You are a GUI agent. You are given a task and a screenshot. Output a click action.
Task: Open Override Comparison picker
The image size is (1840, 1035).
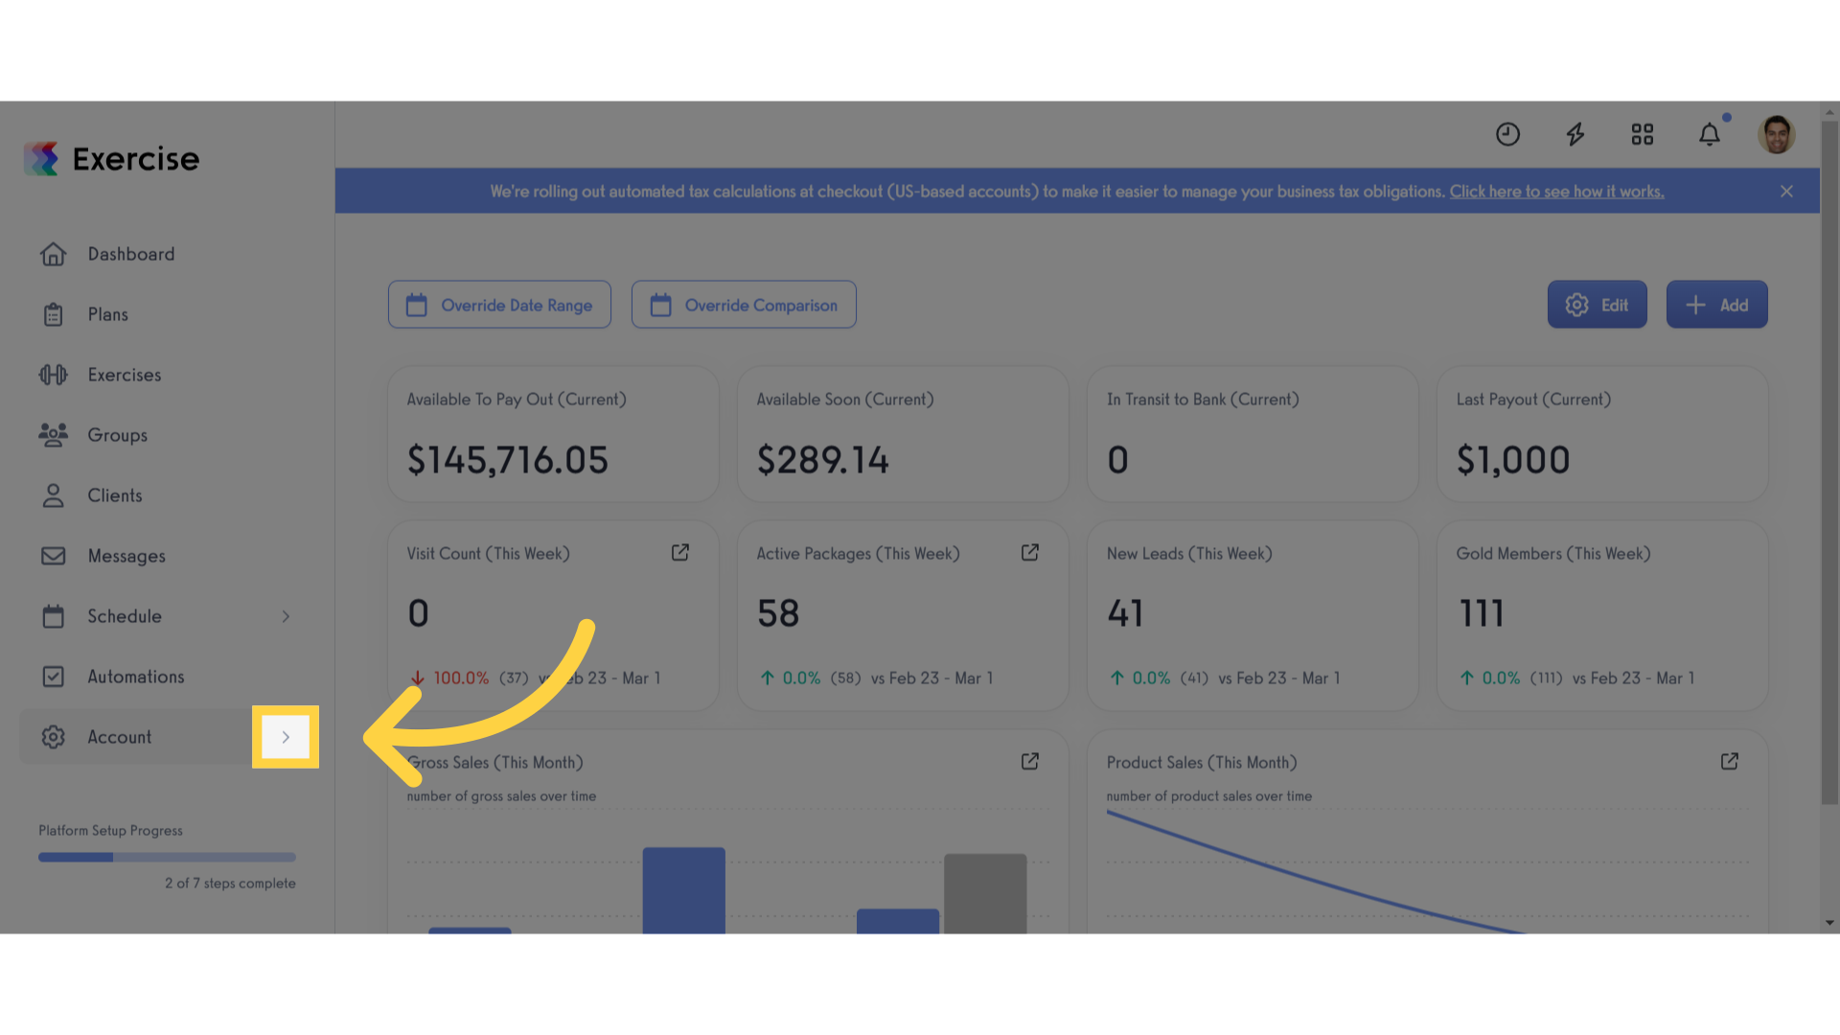744,305
